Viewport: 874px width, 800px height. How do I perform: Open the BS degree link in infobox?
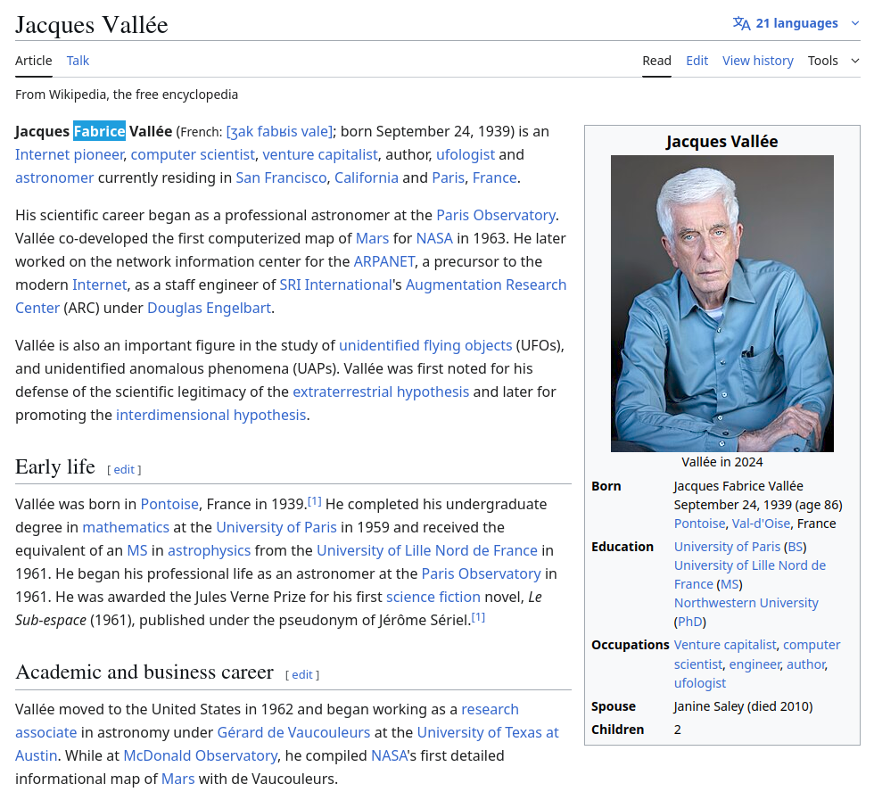pyautogui.click(x=795, y=547)
